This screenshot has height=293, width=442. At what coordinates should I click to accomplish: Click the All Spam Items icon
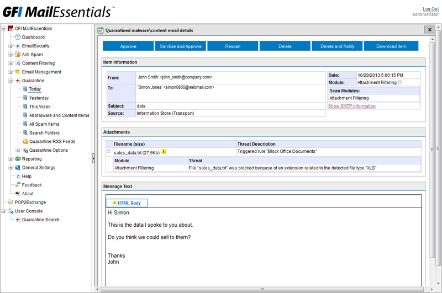25,124
